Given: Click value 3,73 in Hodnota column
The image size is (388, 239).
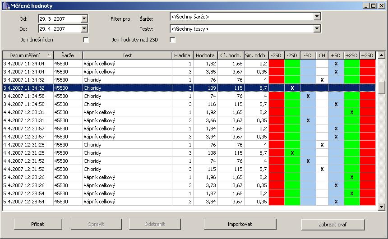Looking at the screenshot, I should tap(211, 185).
